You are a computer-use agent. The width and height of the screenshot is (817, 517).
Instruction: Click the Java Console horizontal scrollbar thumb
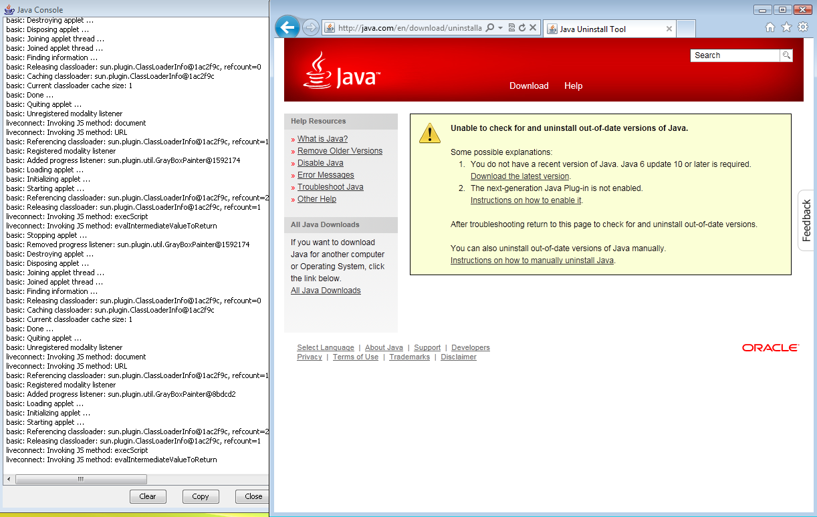(81, 479)
